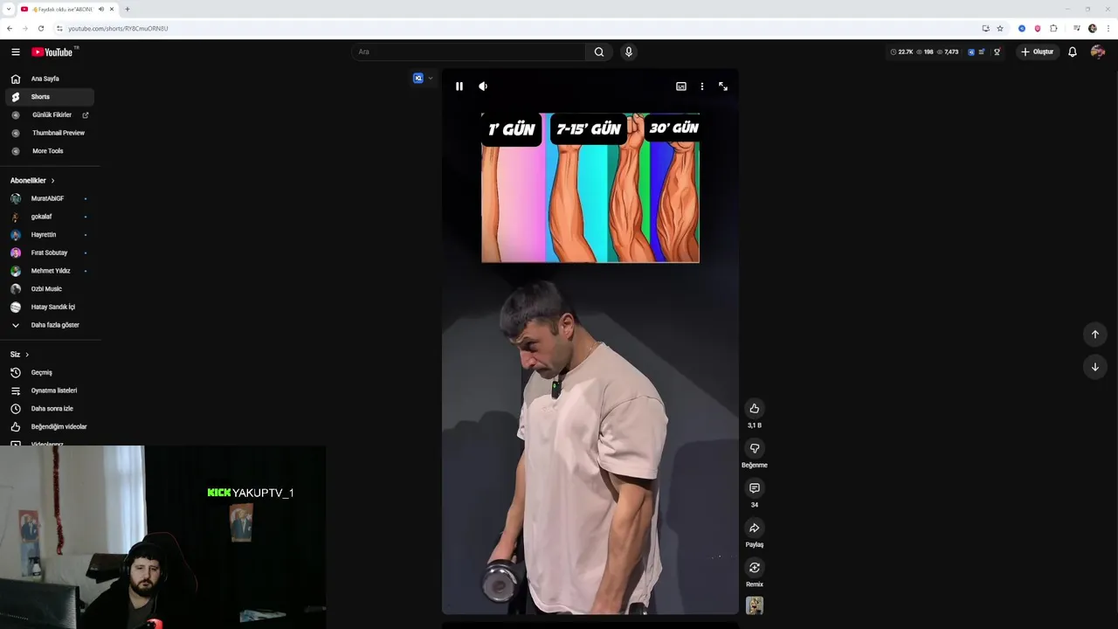Open Ana Sayfa in the sidebar

pyautogui.click(x=50, y=79)
